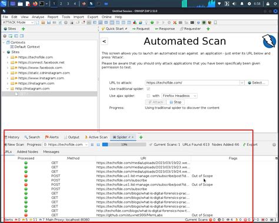The height and width of the screenshot is (223, 279).
Task: Click the Method column header
Action: point(73,158)
